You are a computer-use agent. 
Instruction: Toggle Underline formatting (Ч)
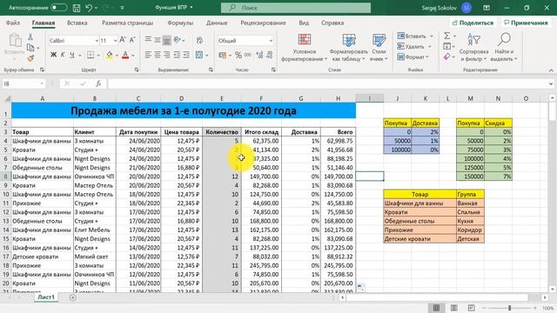[x=72, y=55]
